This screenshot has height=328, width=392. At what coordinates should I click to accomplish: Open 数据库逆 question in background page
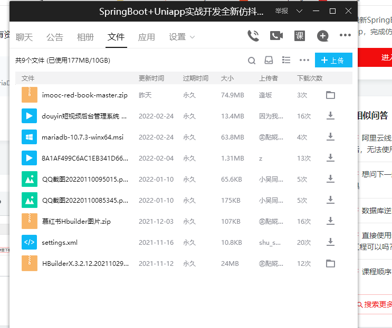pyautogui.click(x=376, y=211)
